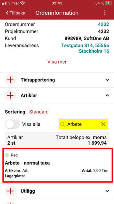
Task: Clear the Arbete search with X icon
Action: (103, 124)
